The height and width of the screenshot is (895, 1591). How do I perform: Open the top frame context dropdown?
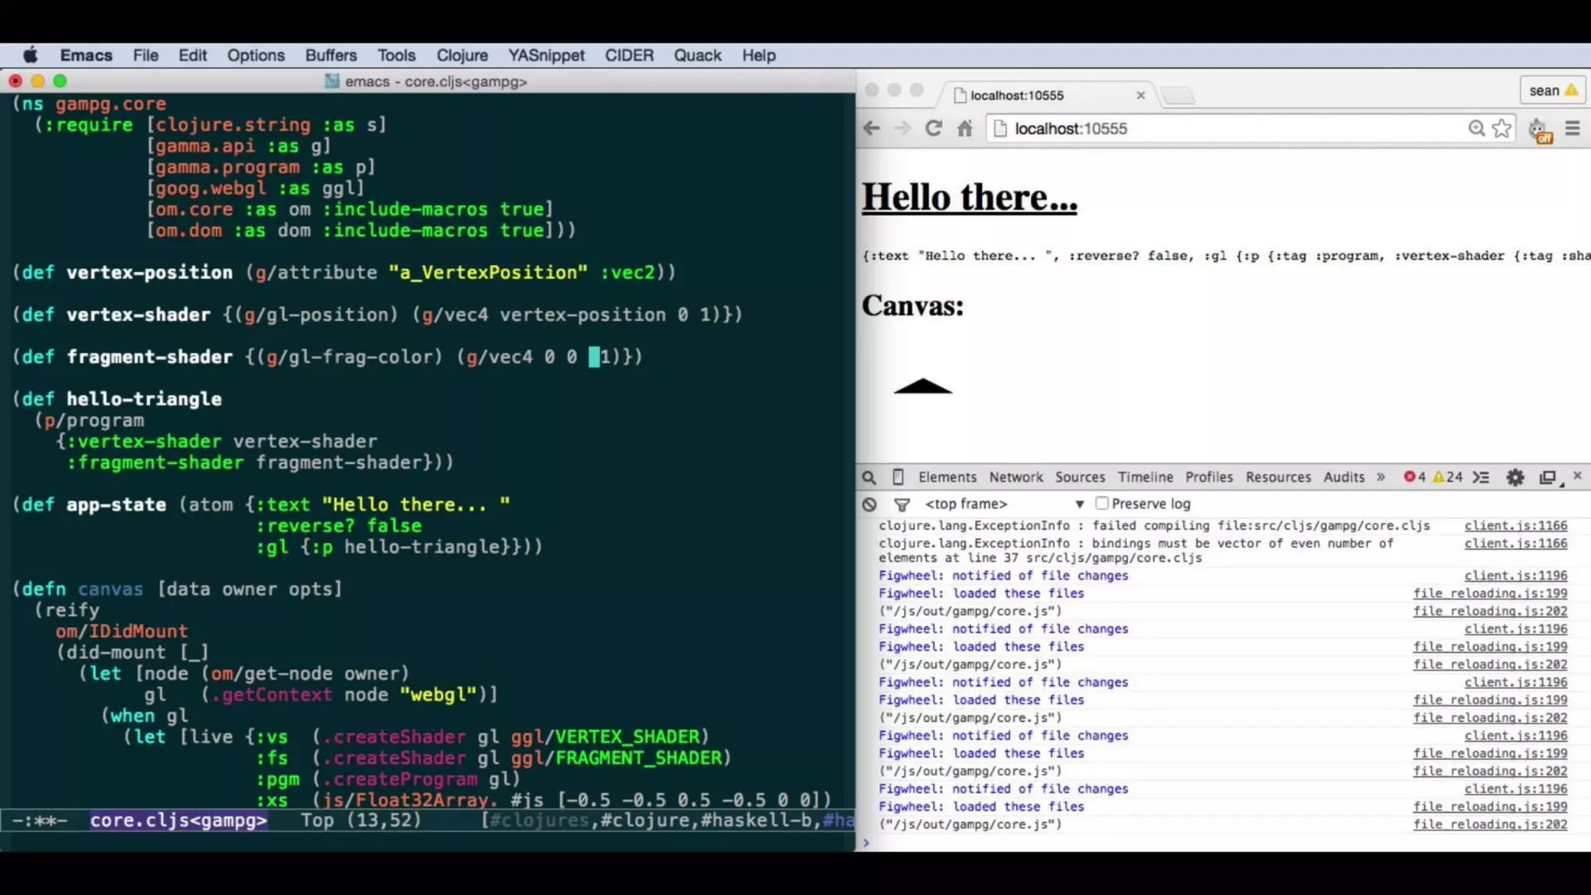[x=1004, y=503]
